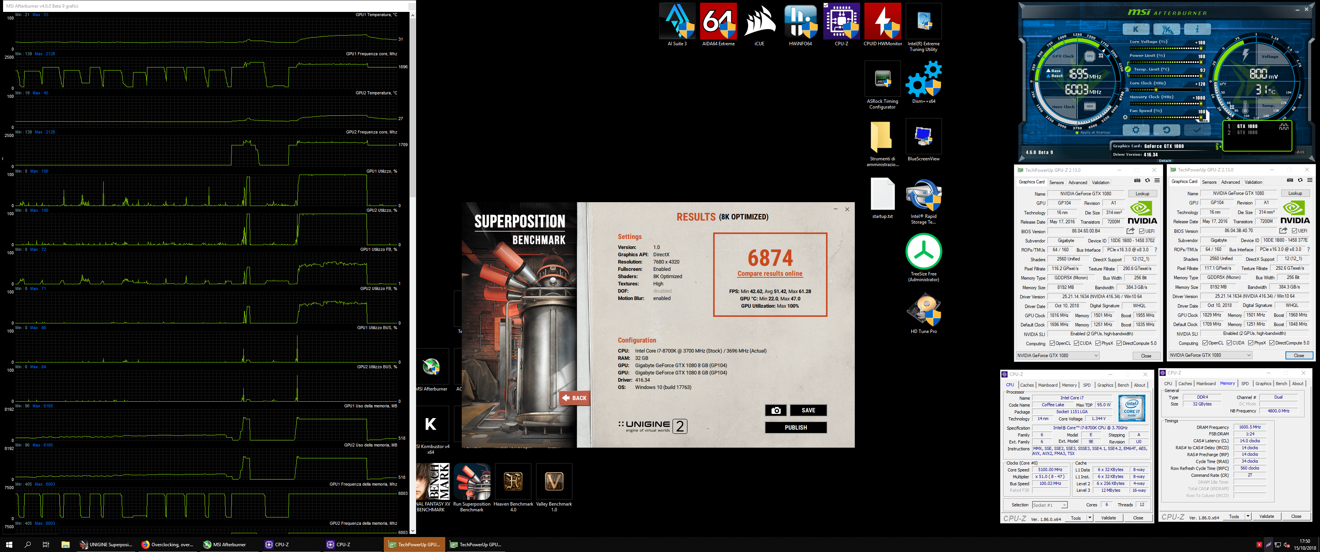Click the camera screenshot button in Superposition results
The width and height of the screenshot is (1320, 552).
pyautogui.click(x=776, y=410)
